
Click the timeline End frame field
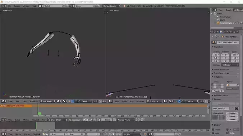(x=77, y=134)
